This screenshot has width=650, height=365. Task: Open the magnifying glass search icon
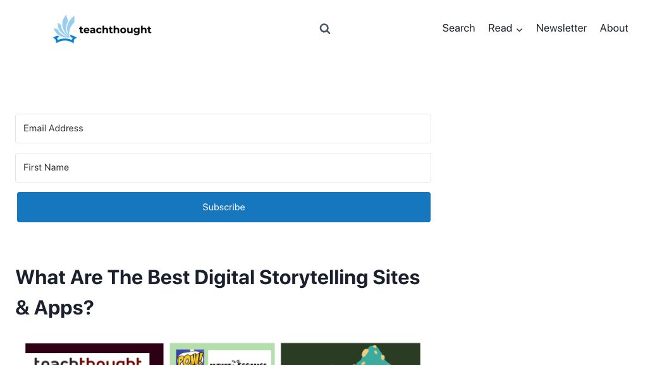pyautogui.click(x=325, y=28)
